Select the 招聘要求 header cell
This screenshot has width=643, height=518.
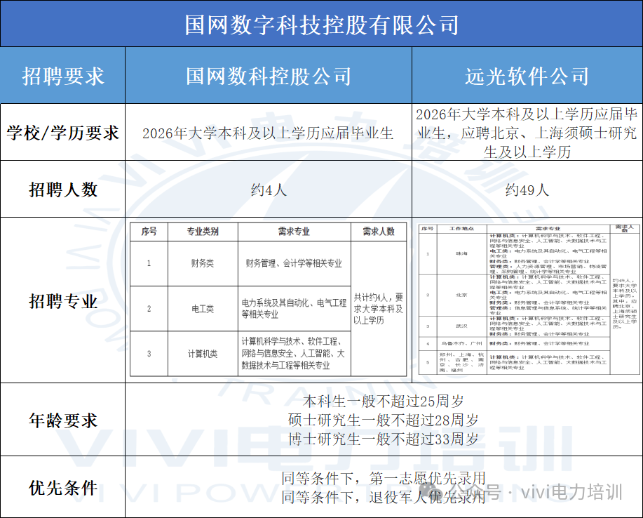63,76
